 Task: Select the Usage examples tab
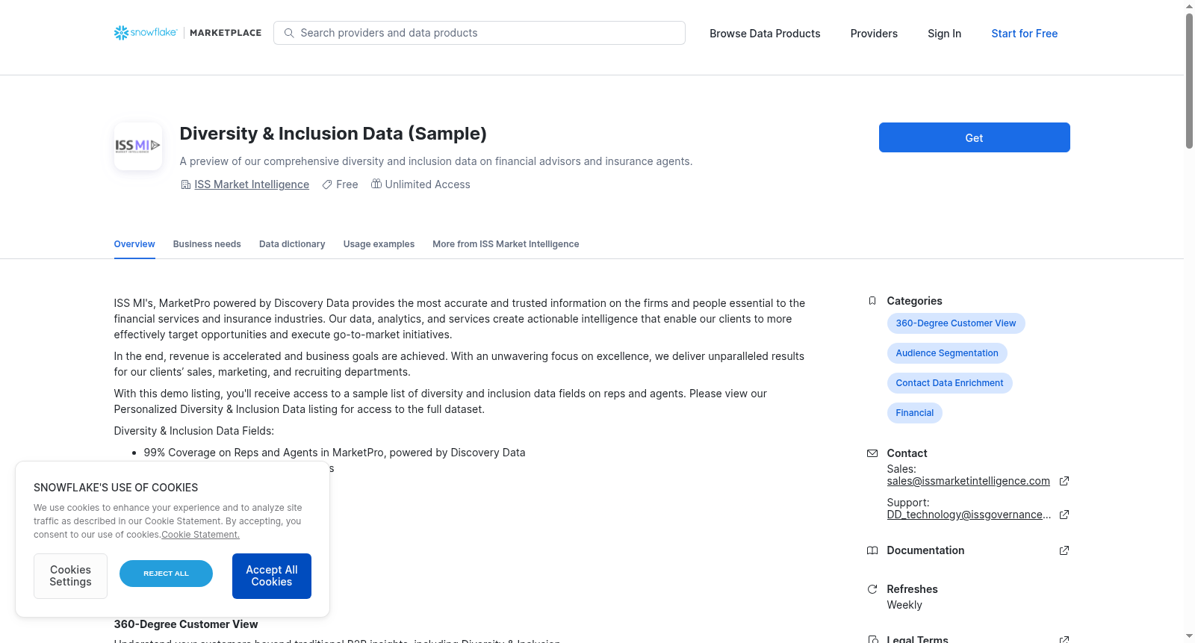click(x=379, y=244)
